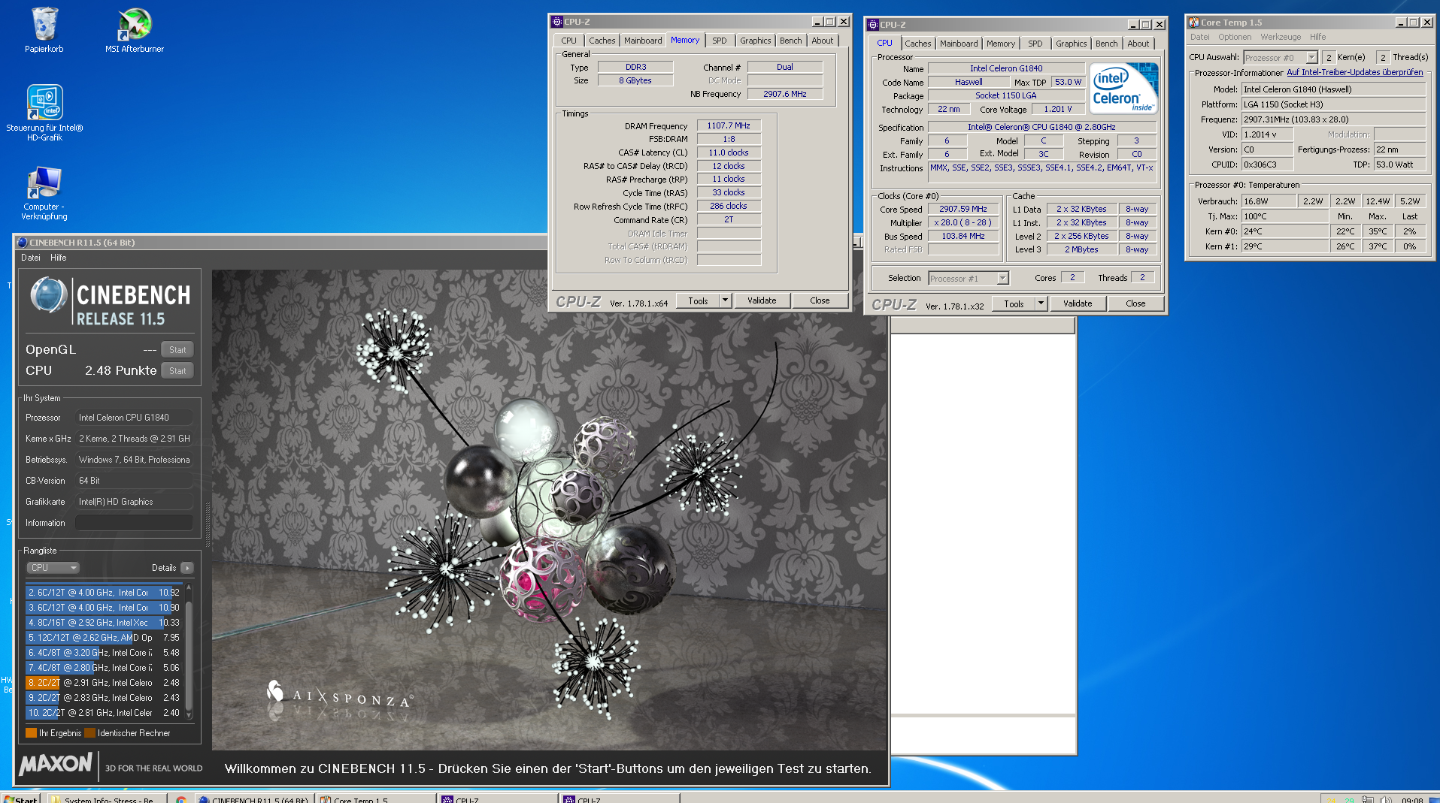Switch to Mainboard tab in CPU-Z x64 window

[x=643, y=41]
